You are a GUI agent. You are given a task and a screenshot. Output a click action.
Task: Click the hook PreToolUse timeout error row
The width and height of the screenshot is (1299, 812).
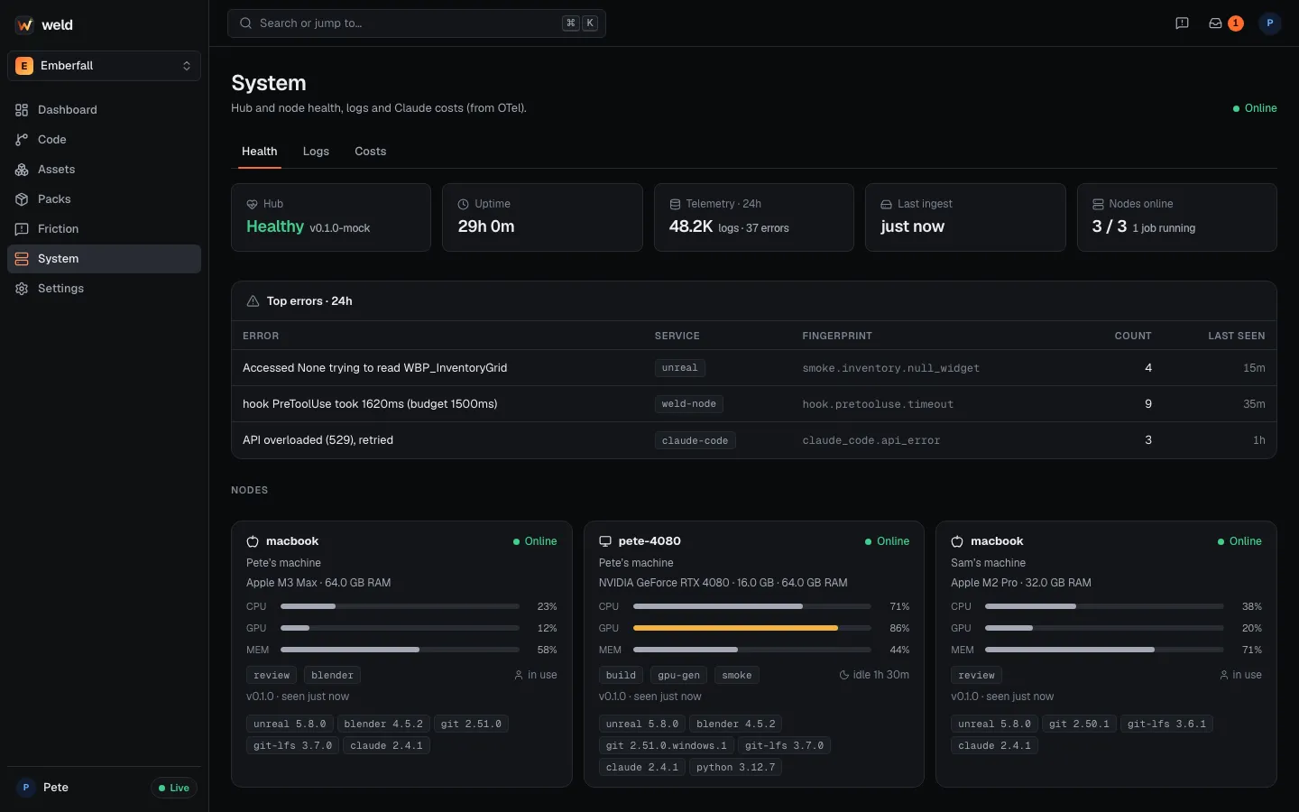click(x=754, y=404)
